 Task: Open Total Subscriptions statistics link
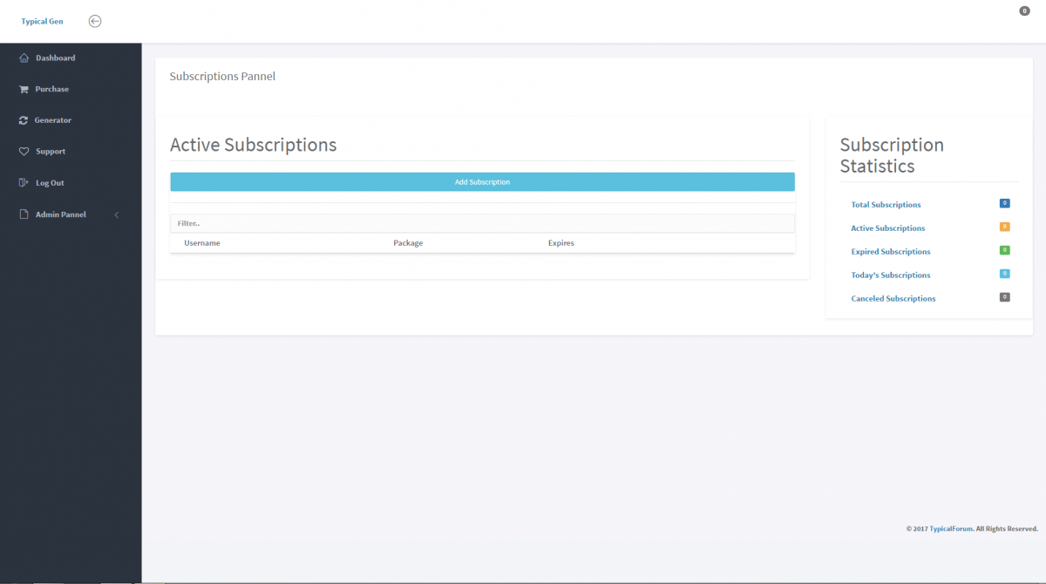tap(886, 205)
